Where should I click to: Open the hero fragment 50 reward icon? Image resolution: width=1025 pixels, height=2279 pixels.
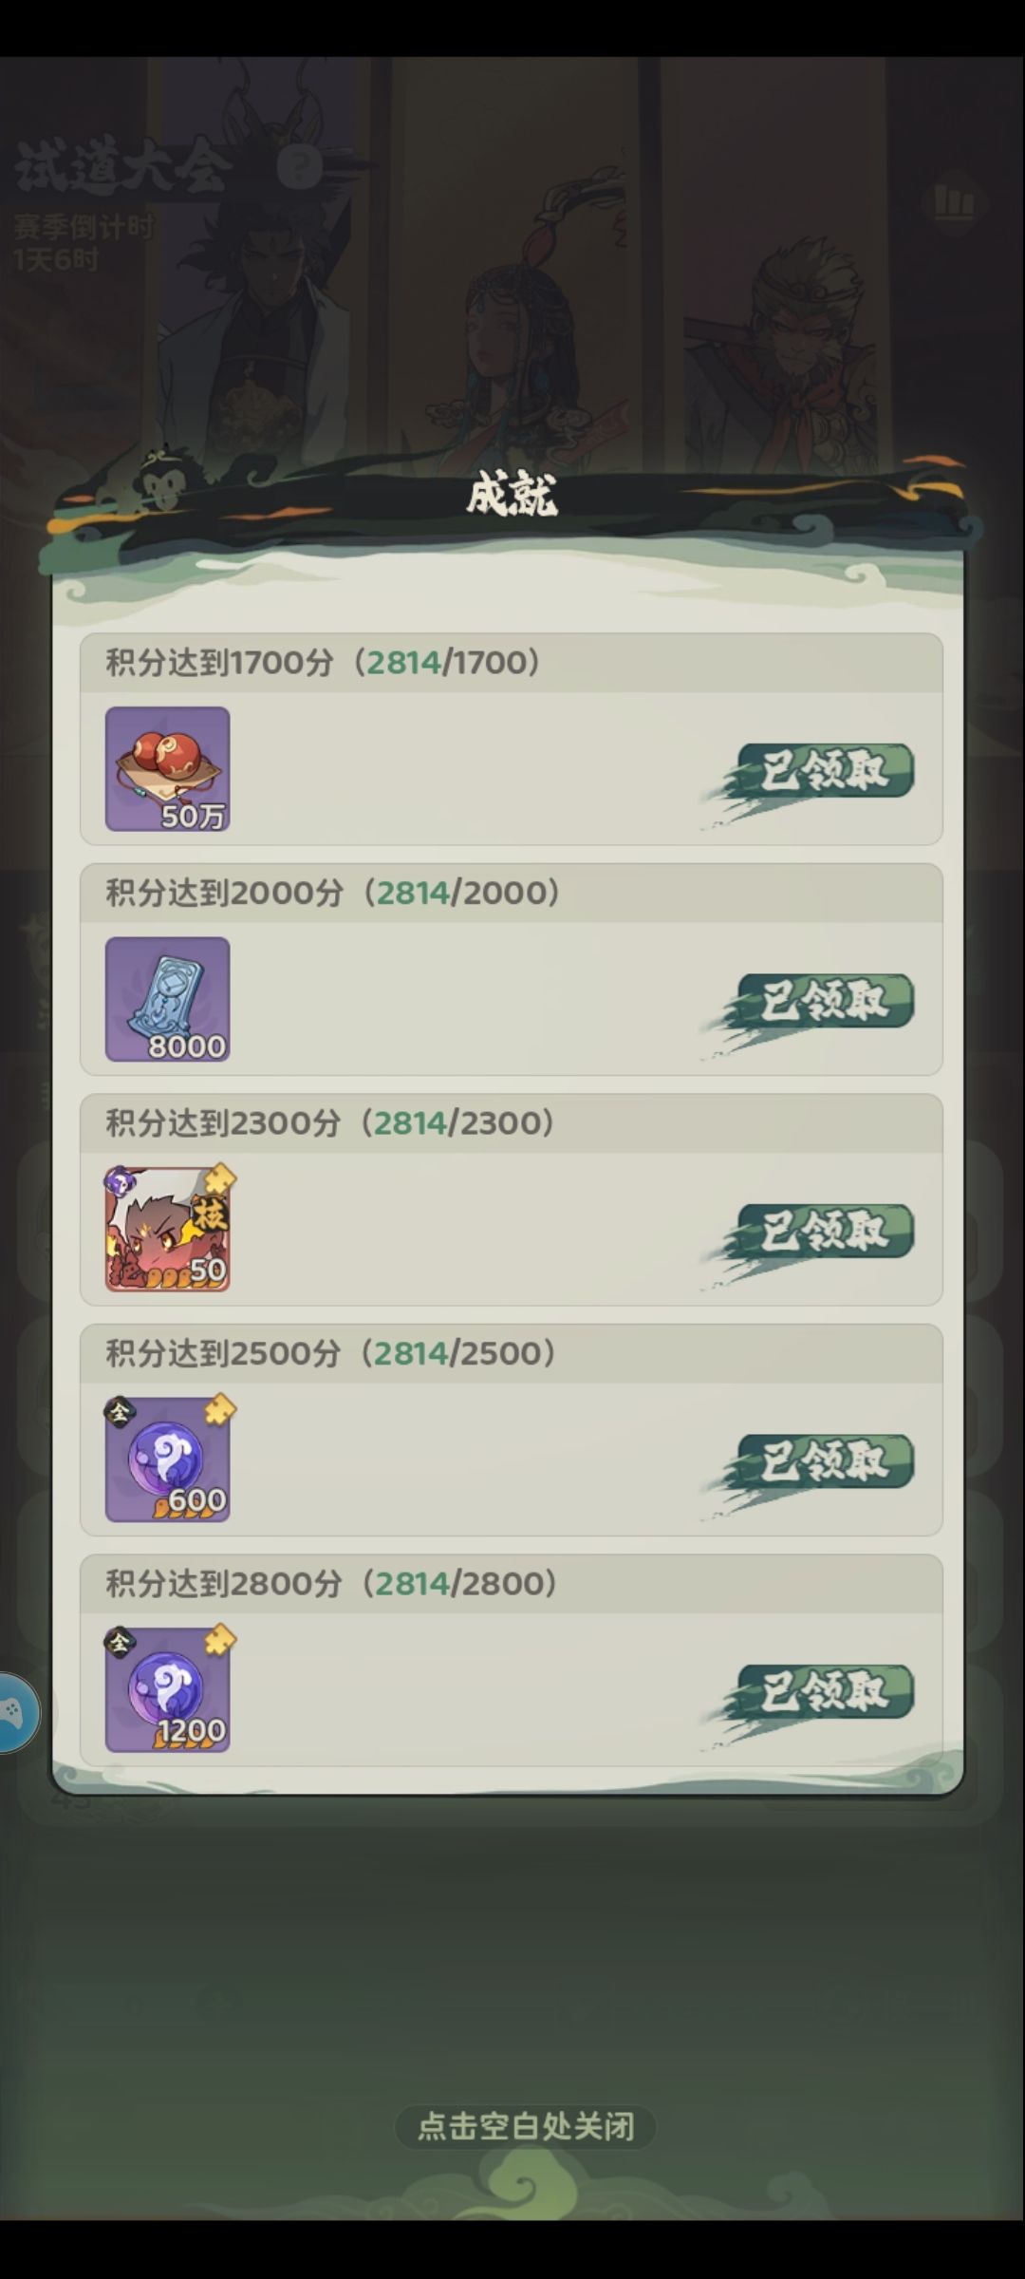pyautogui.click(x=167, y=1229)
